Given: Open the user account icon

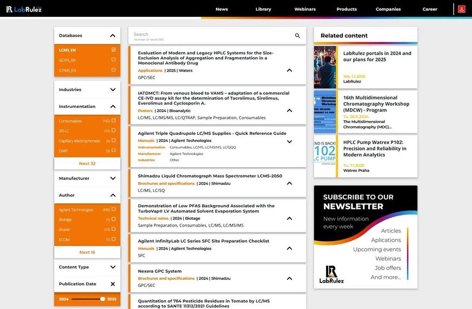Looking at the screenshot, I should (462, 9).
